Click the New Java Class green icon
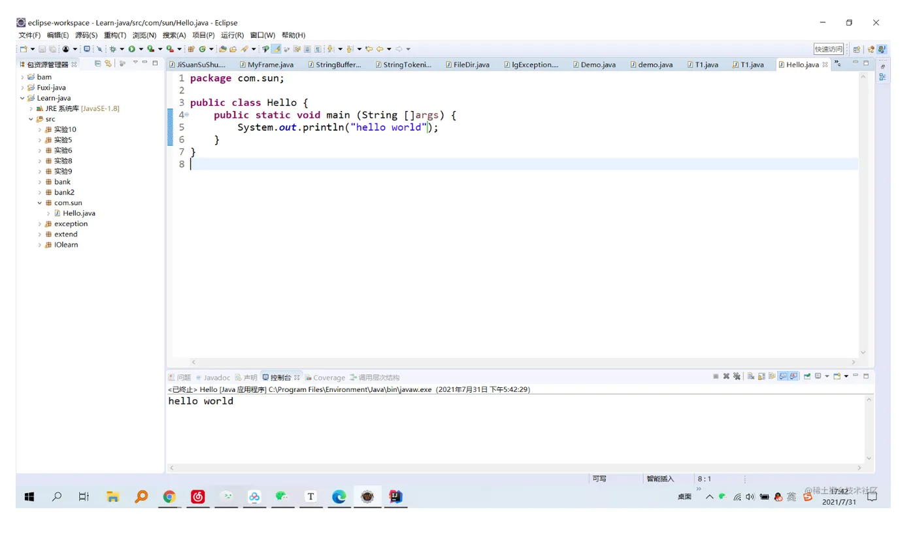915x533 pixels. [x=202, y=49]
